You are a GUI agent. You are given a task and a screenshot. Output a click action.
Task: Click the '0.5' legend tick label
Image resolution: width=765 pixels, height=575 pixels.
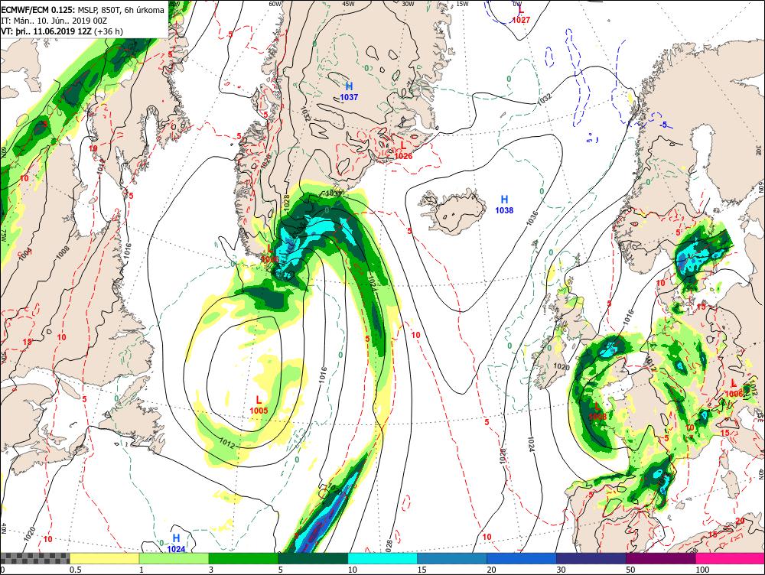click(x=75, y=570)
